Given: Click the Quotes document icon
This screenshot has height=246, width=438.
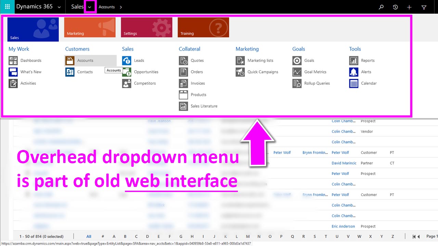Looking at the screenshot, I should click(x=183, y=60).
